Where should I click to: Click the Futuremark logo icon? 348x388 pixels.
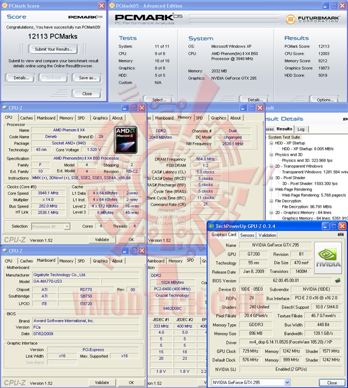click(x=290, y=19)
